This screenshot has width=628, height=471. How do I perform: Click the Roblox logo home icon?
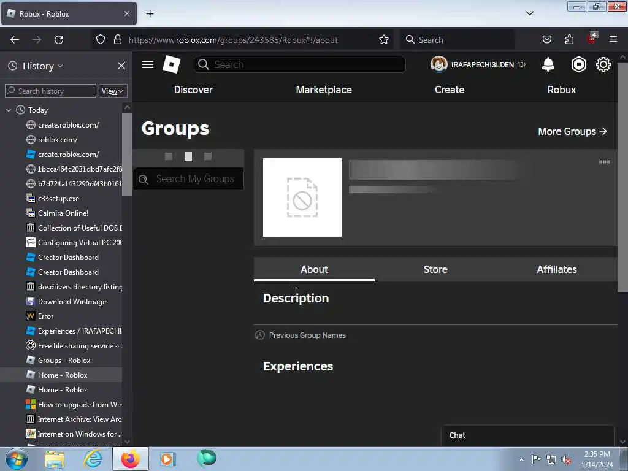point(172,64)
